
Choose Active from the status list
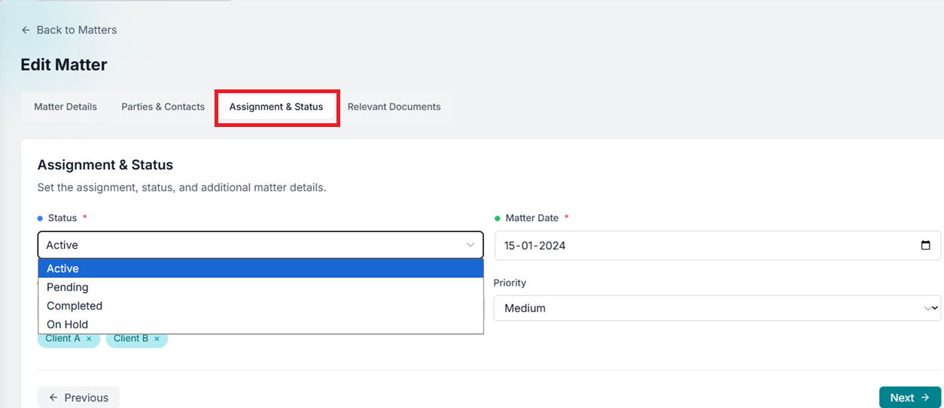[x=260, y=268]
